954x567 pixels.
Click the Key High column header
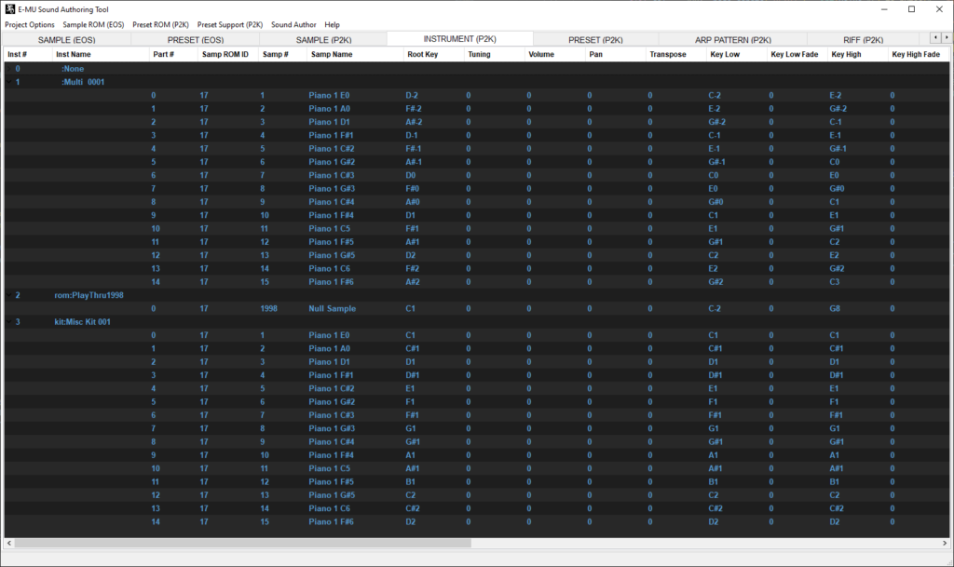pyautogui.click(x=858, y=54)
